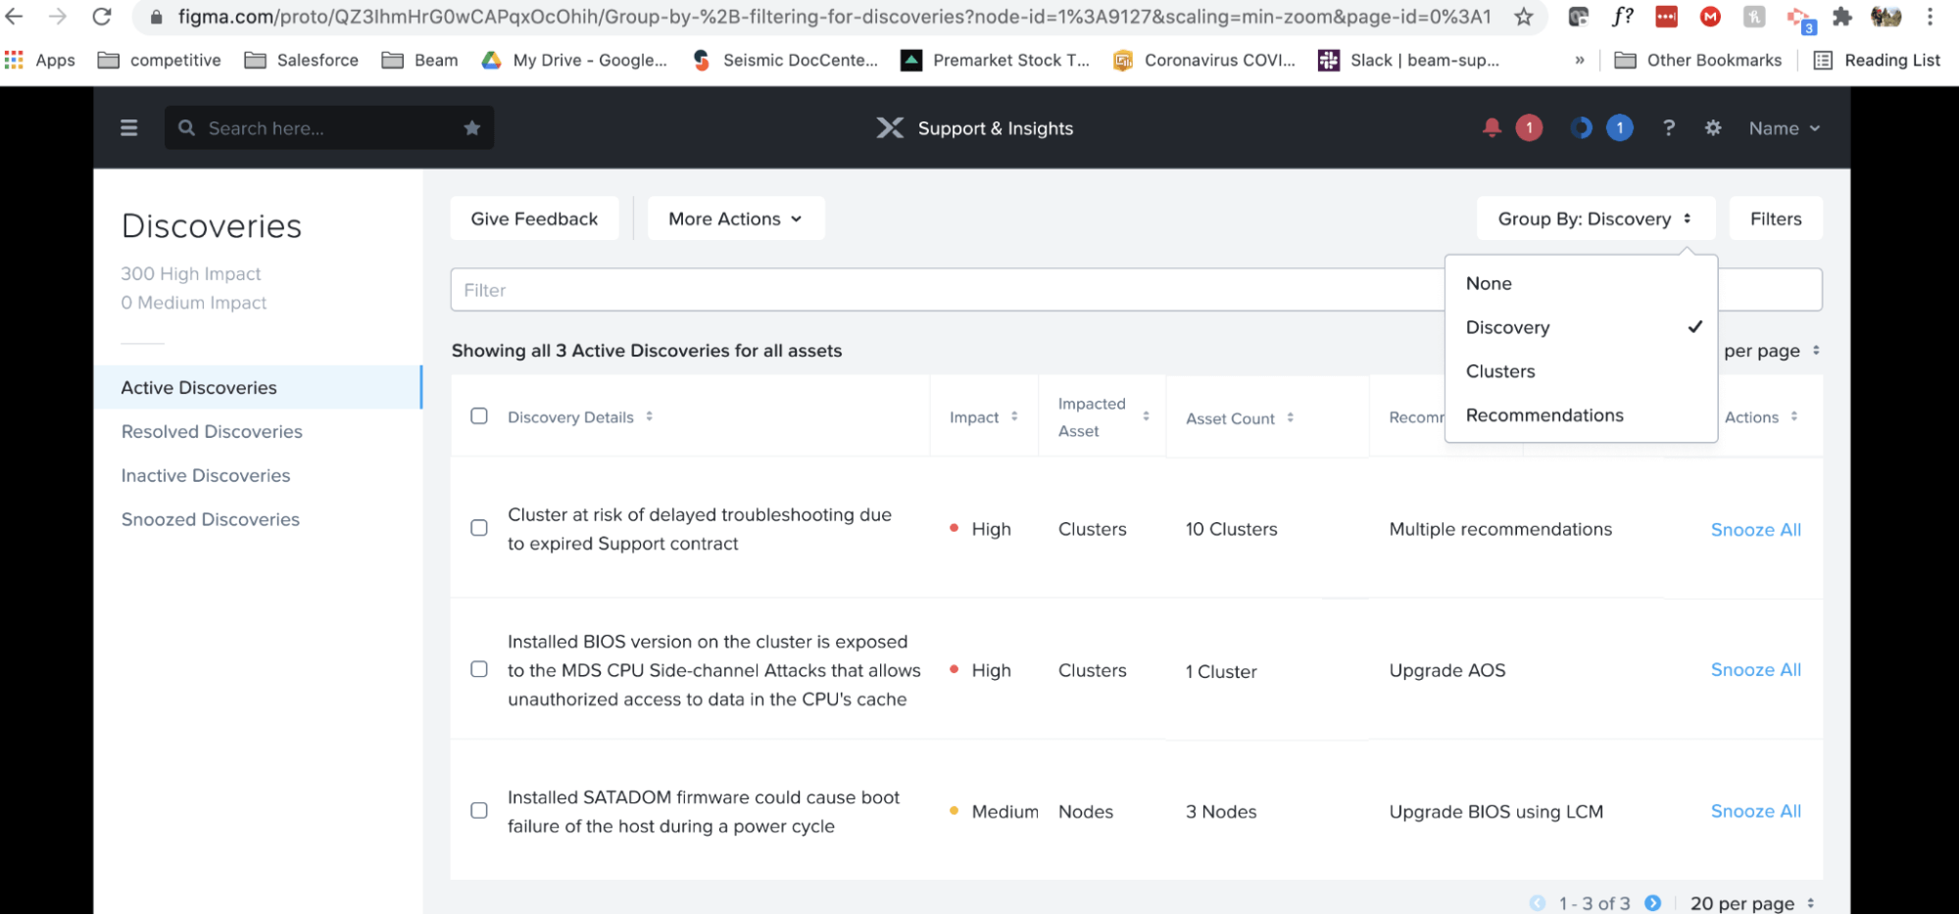1959x915 pixels.
Task: Open the red bell alerts notification
Action: 1492,128
